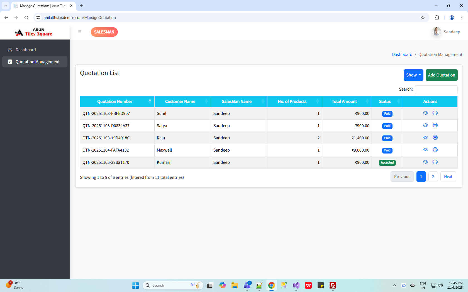Viewport: 468px width, 292px height.
Task: Open Dashboard from the sidebar
Action: point(26,50)
